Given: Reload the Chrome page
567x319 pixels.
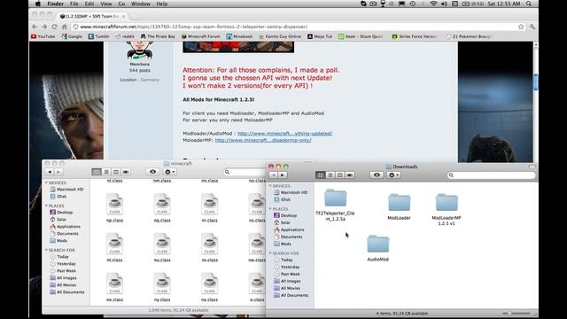Looking at the screenshot, I should click(54, 27).
